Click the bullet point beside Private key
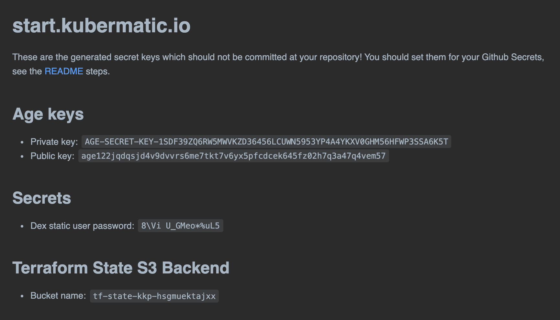 22,142
